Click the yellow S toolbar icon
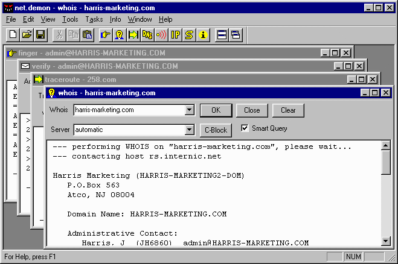 pyautogui.click(x=189, y=35)
